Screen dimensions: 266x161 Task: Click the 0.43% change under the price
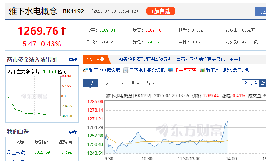point(51,44)
